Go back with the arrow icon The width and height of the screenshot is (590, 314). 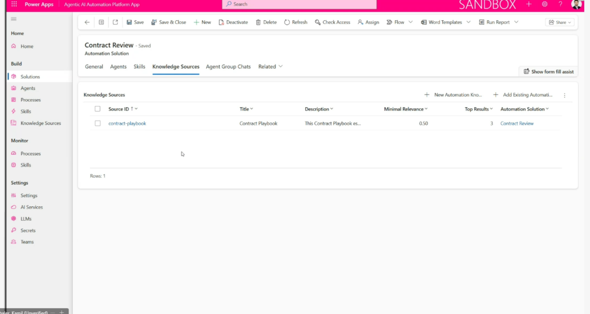(87, 22)
